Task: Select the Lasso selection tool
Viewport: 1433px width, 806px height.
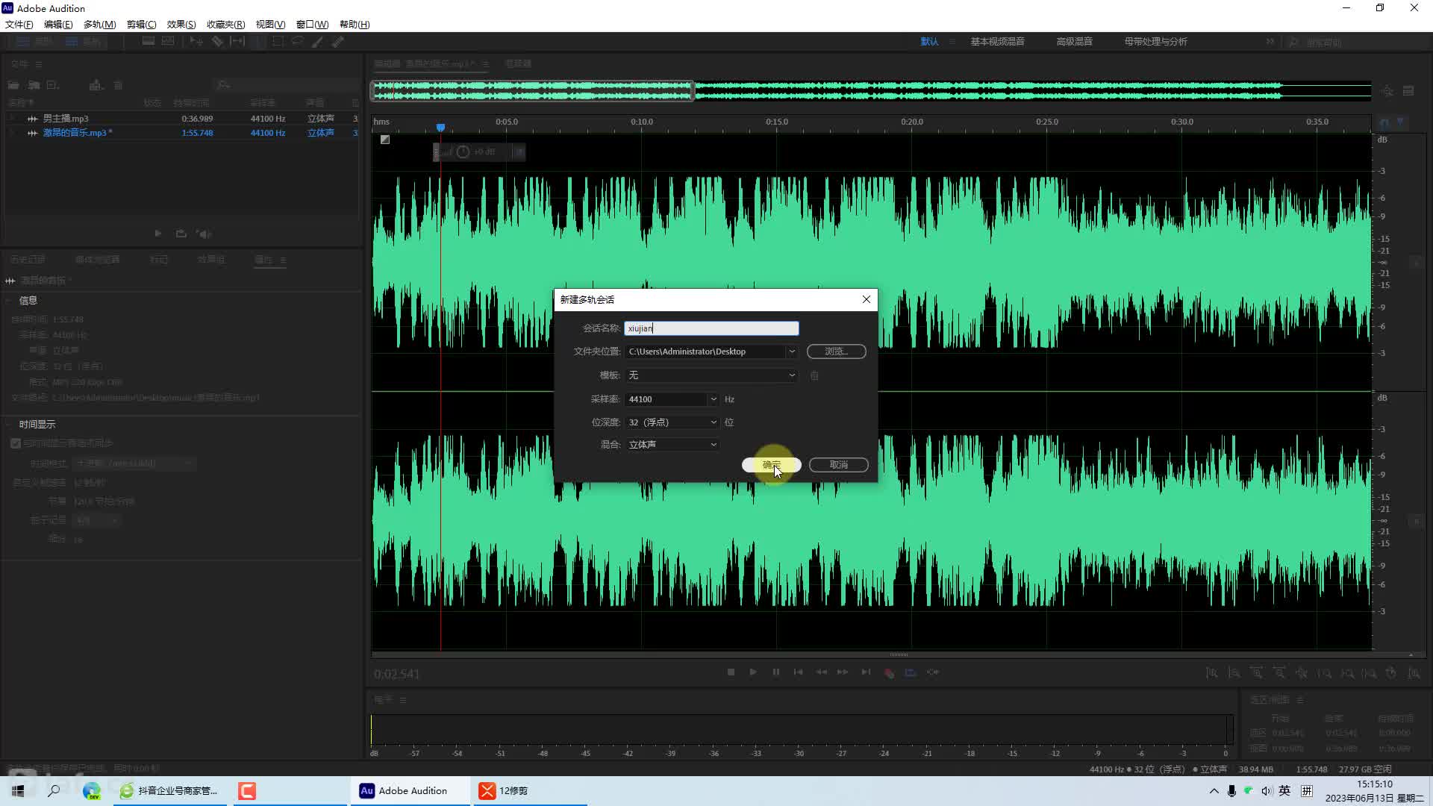Action: 298,42
